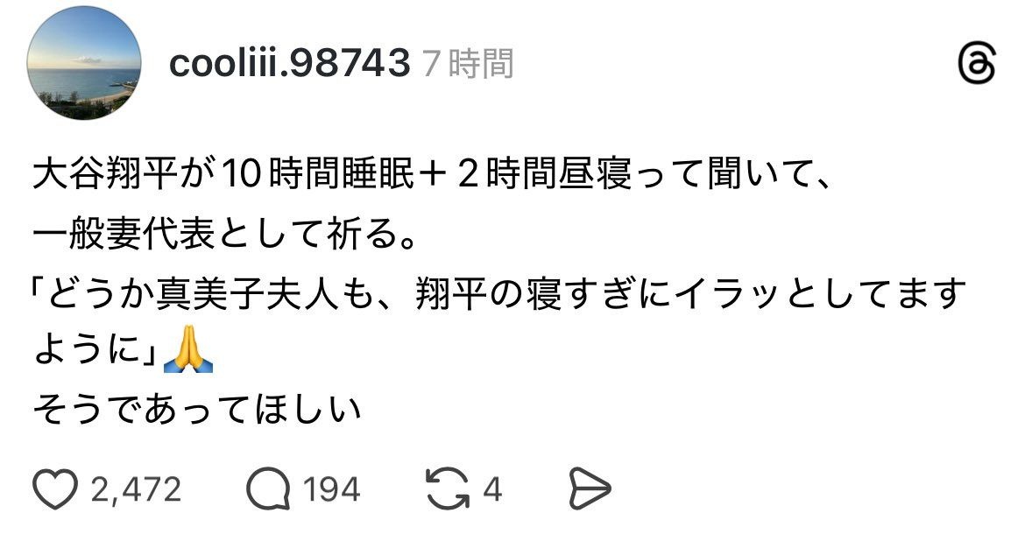Like the post with the heart icon
The height and width of the screenshot is (541, 1032).
tap(55, 489)
